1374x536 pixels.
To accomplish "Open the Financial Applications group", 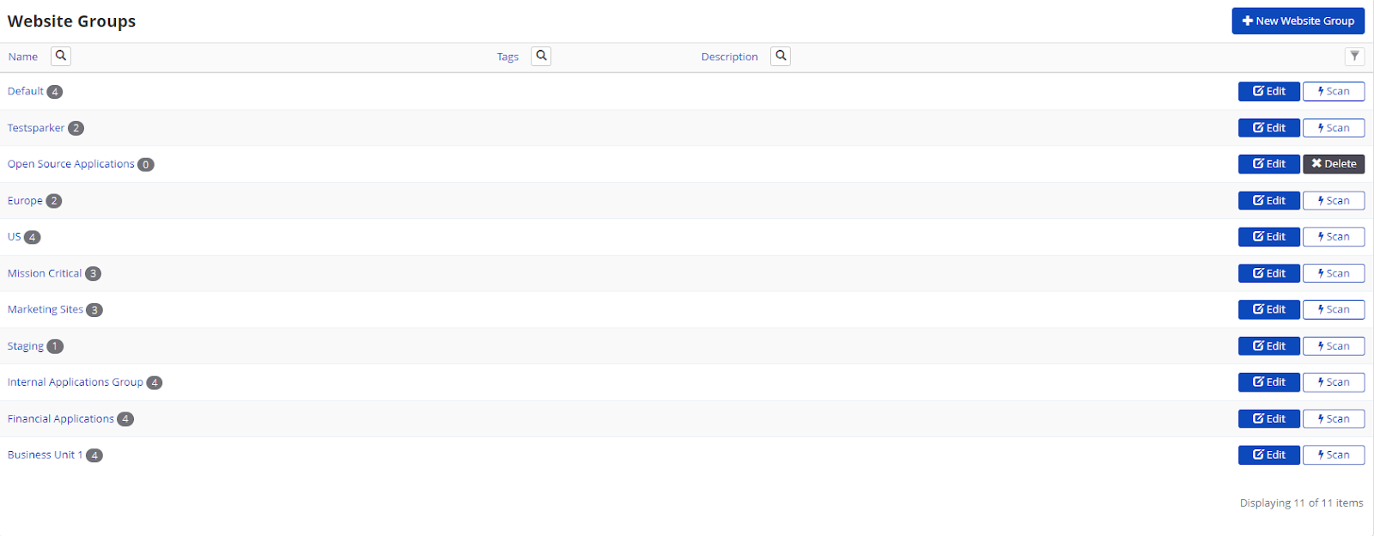I will (x=61, y=419).
